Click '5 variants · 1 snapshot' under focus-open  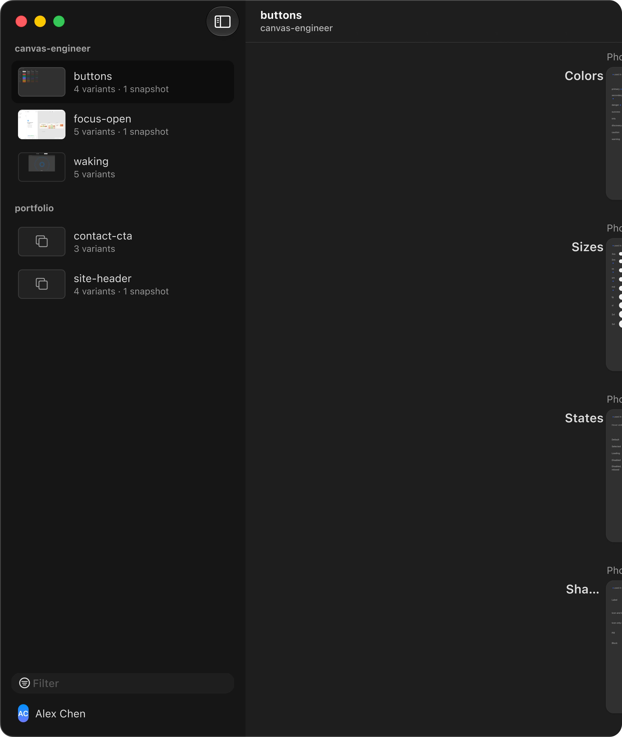[x=121, y=132]
